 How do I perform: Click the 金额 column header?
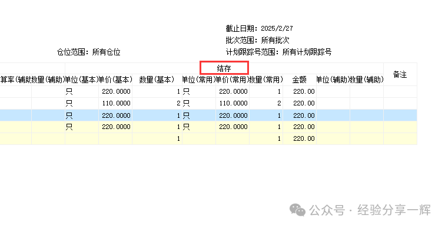(x=300, y=80)
